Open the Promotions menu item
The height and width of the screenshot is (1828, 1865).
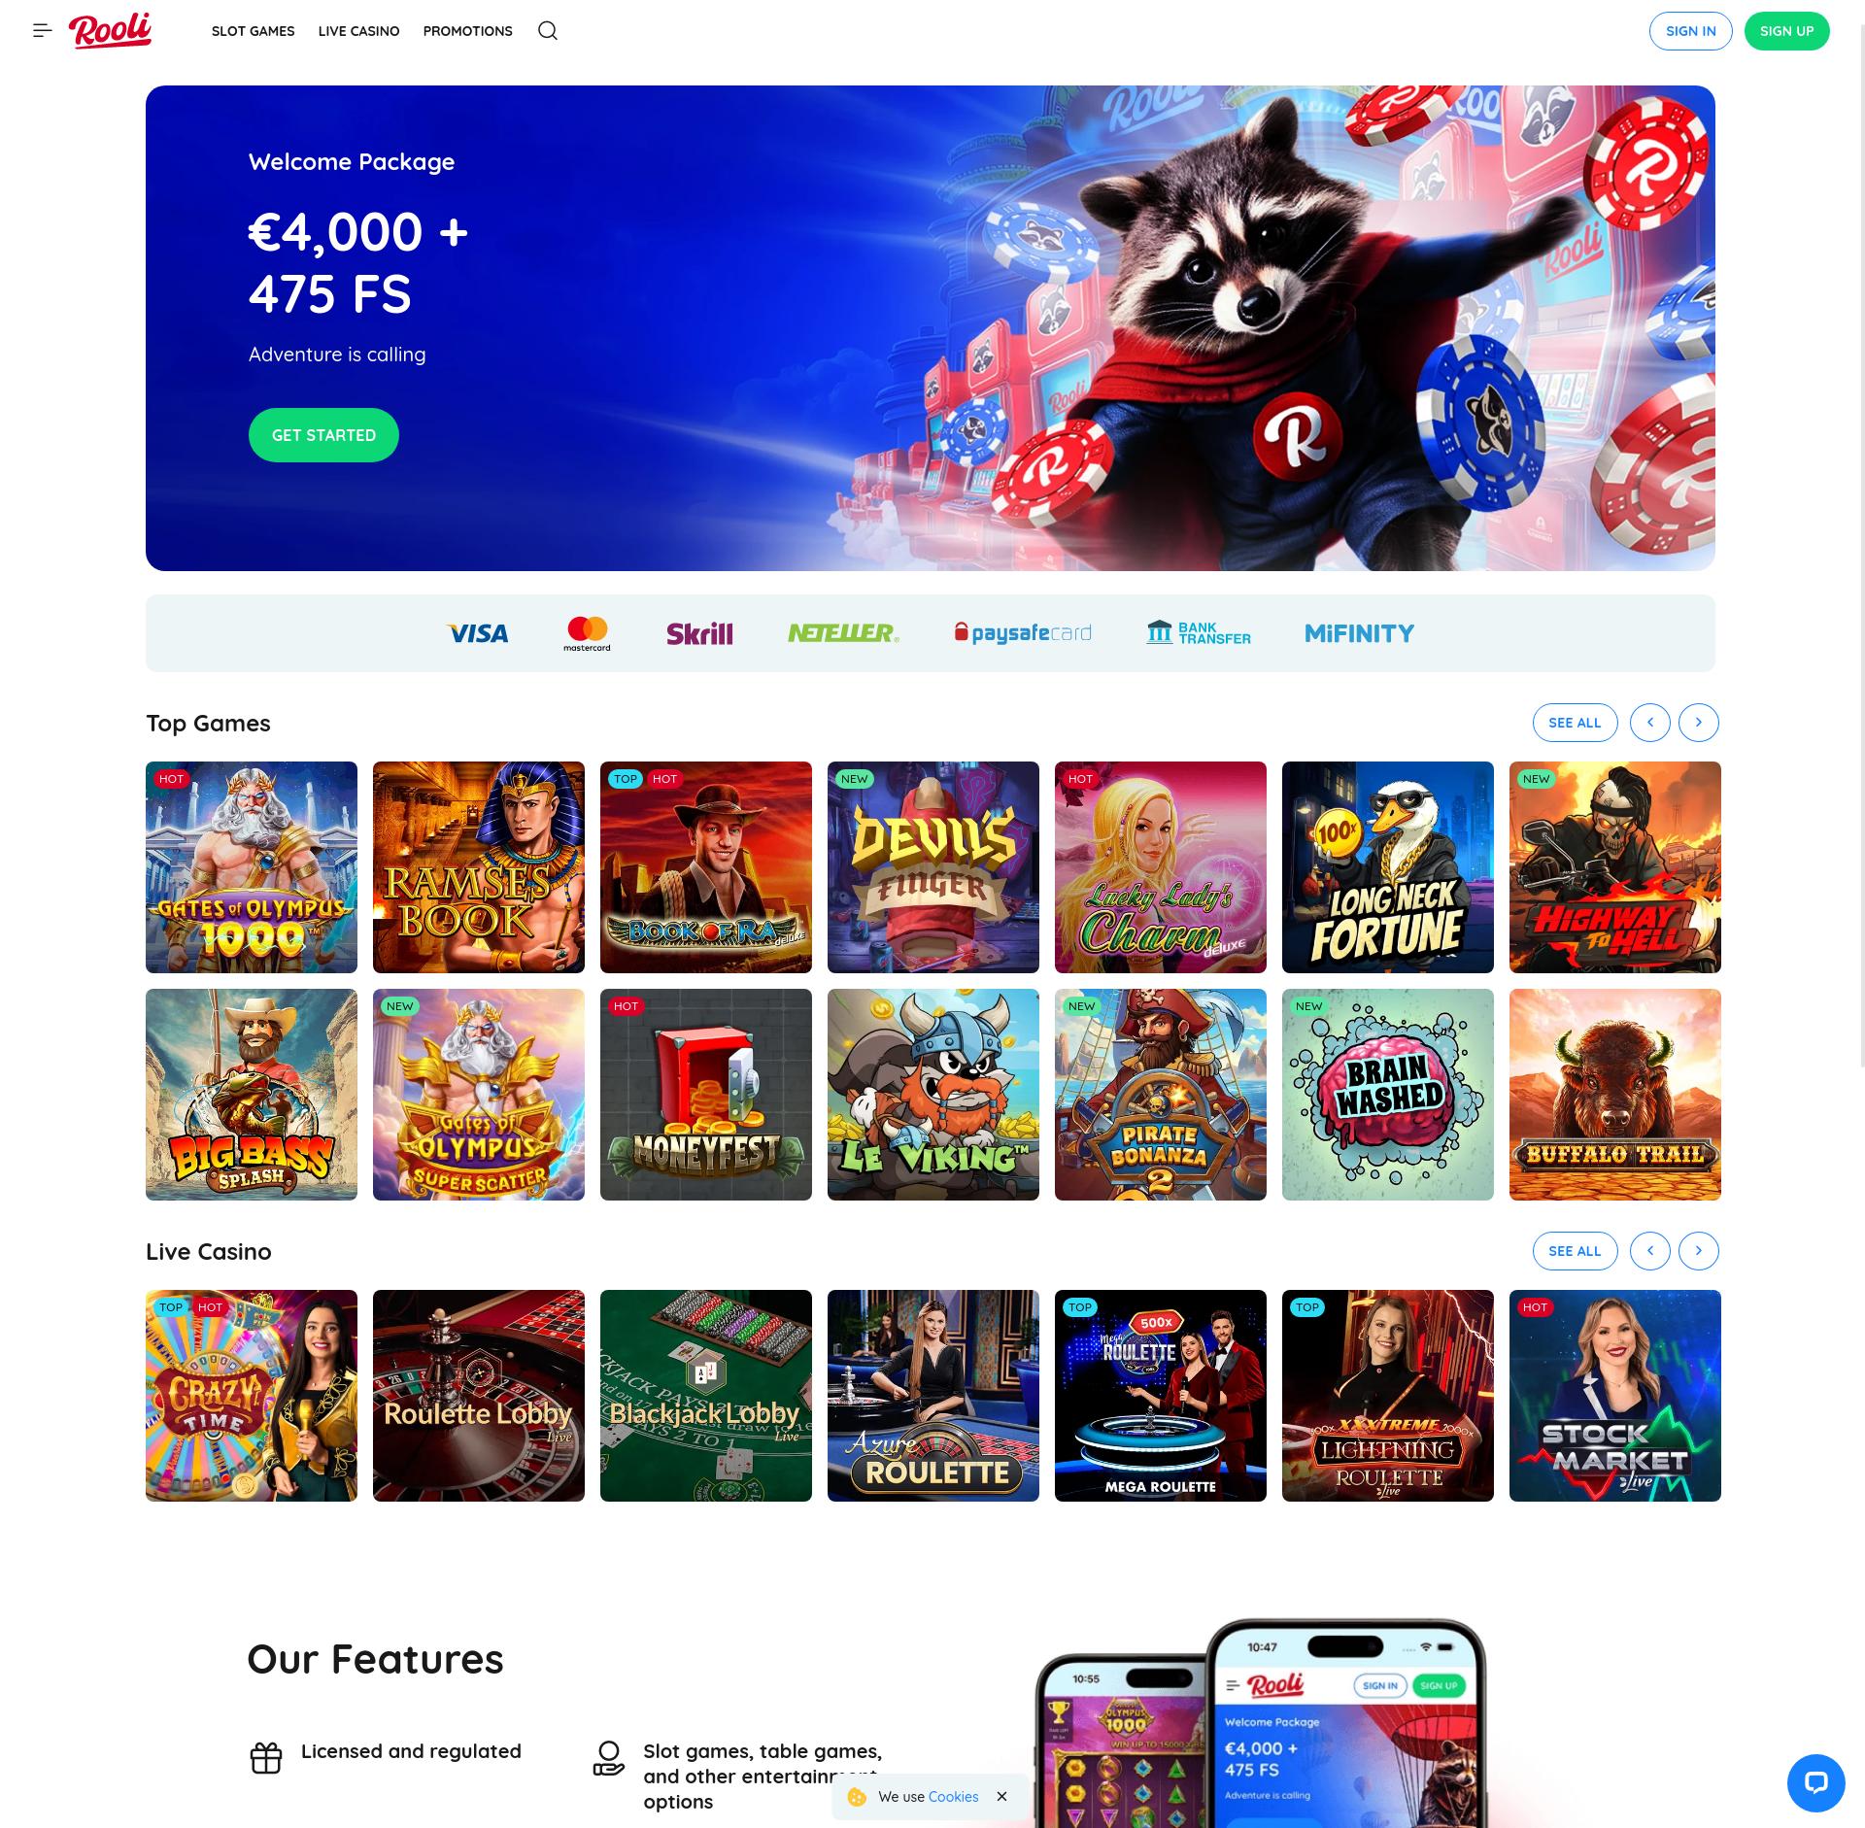click(467, 31)
